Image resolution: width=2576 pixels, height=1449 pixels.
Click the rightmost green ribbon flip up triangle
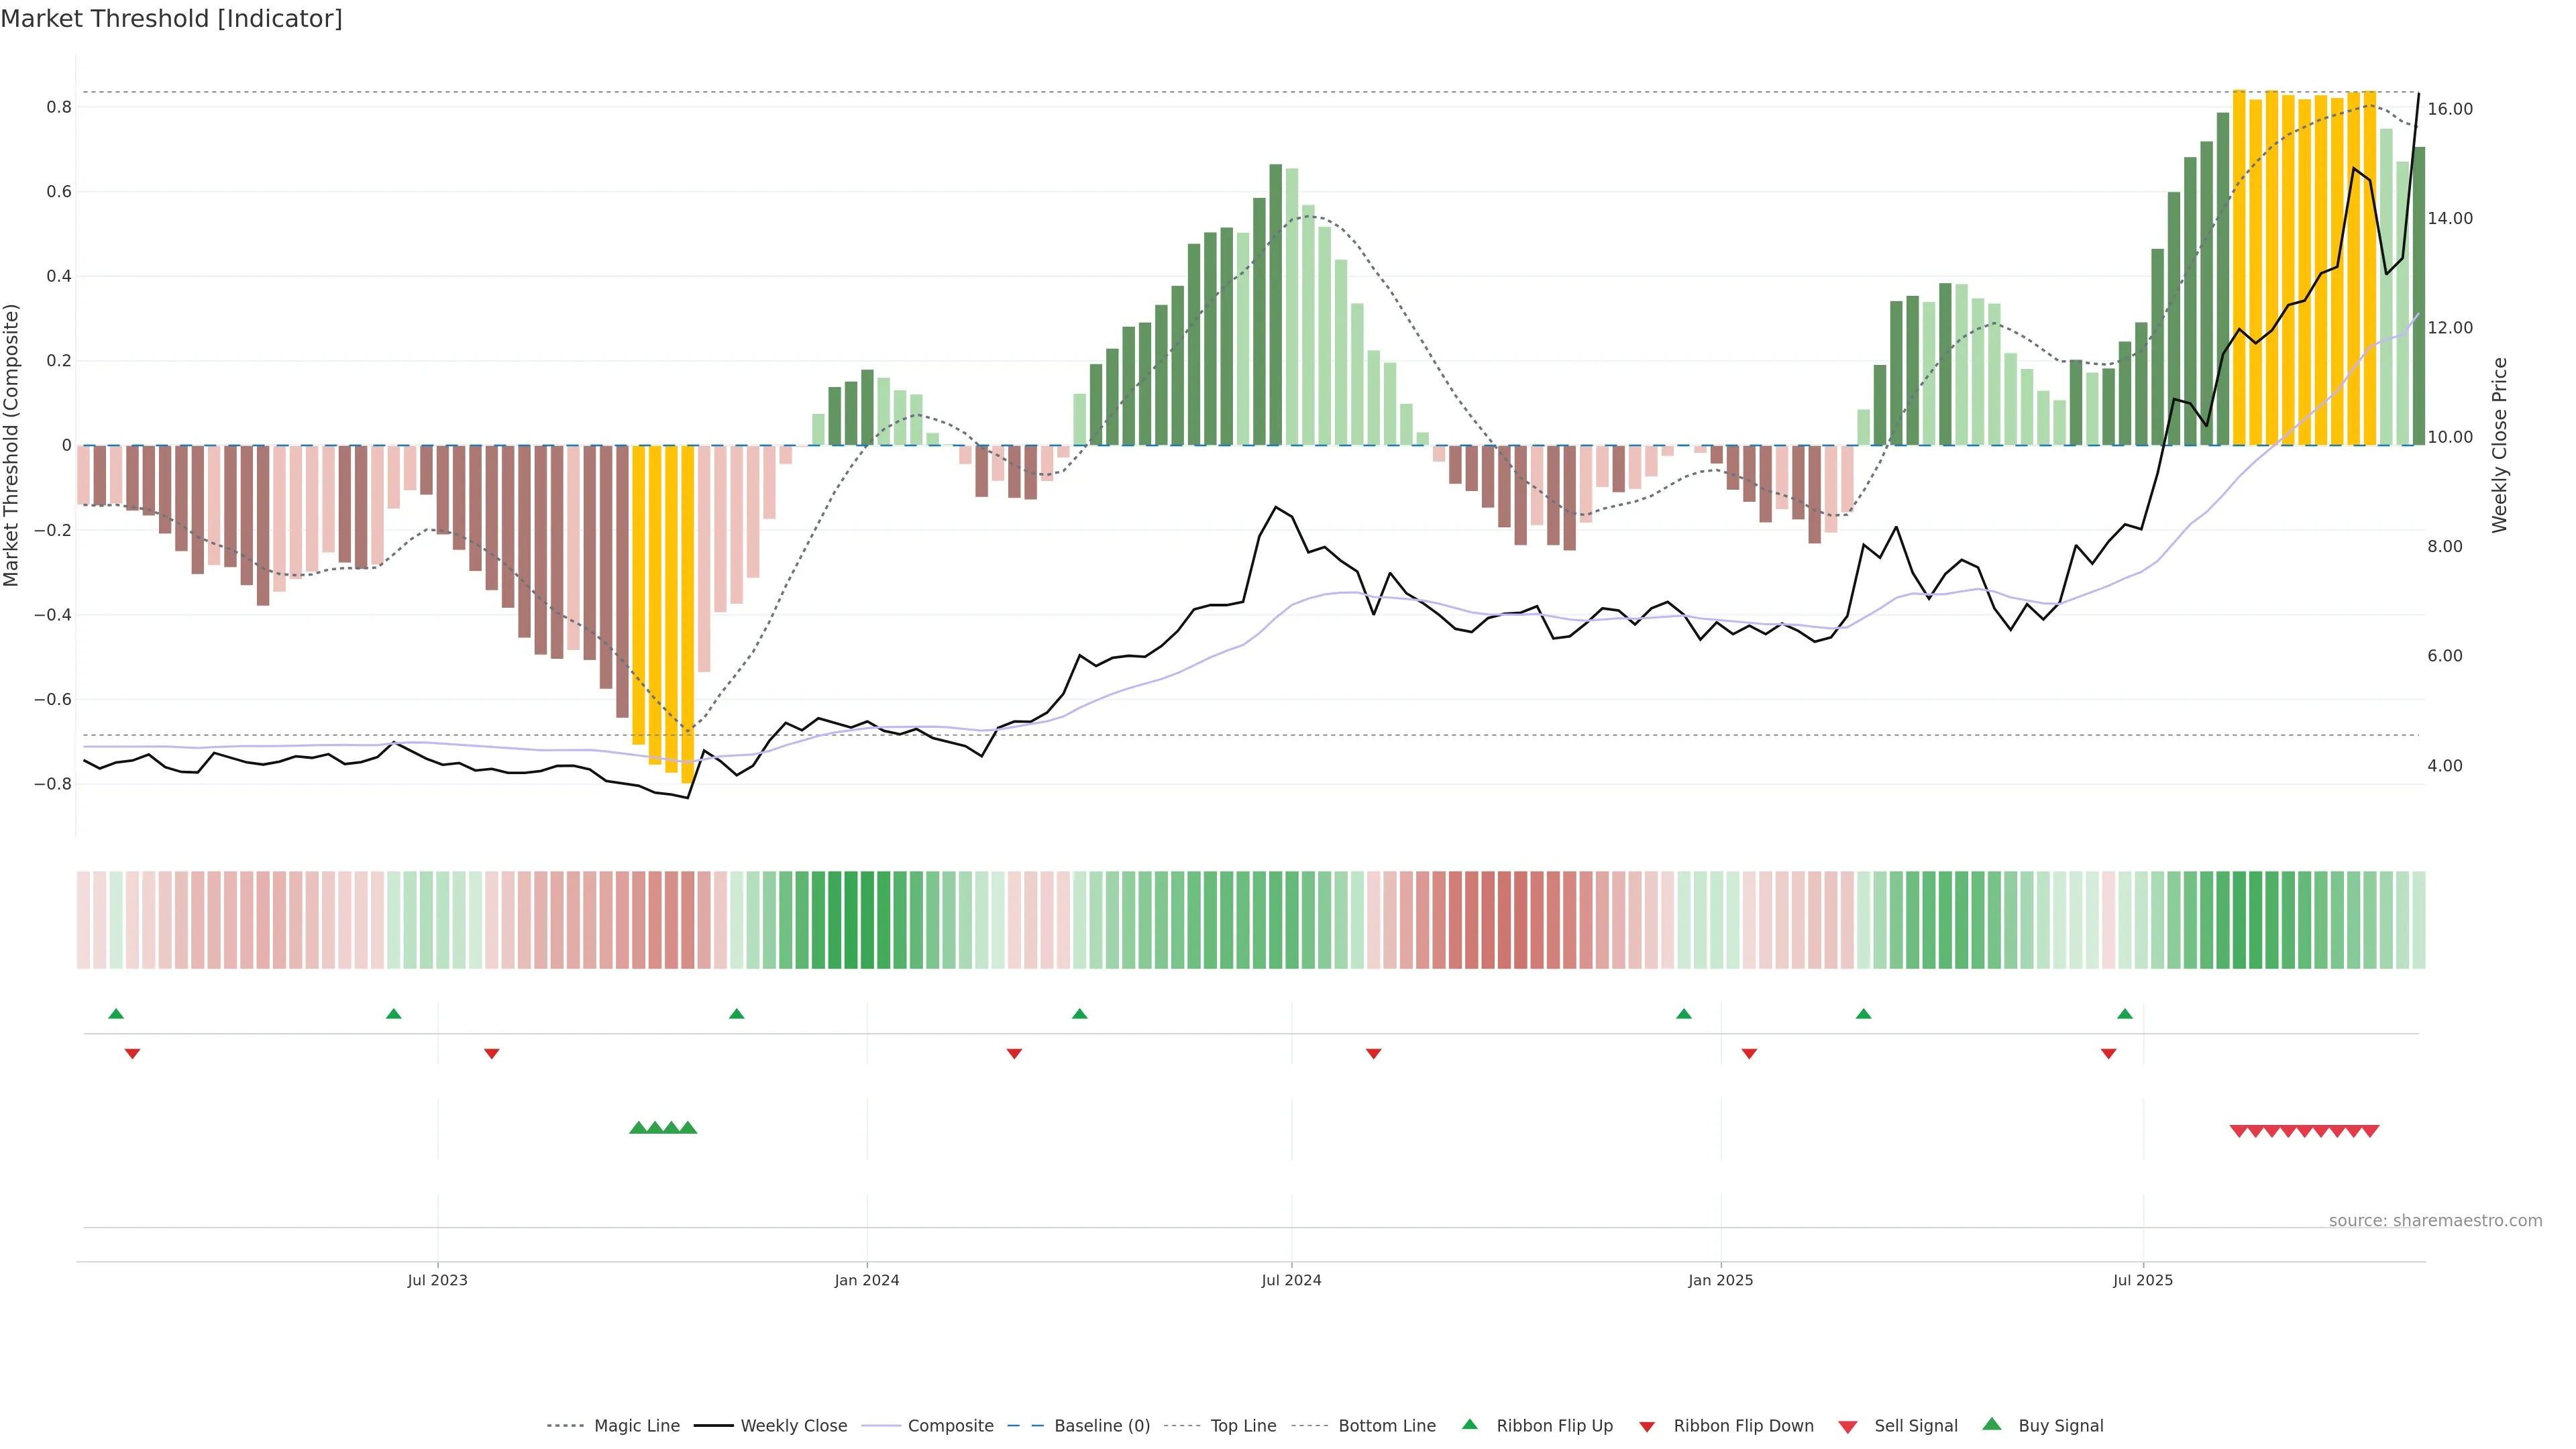tap(2125, 1014)
